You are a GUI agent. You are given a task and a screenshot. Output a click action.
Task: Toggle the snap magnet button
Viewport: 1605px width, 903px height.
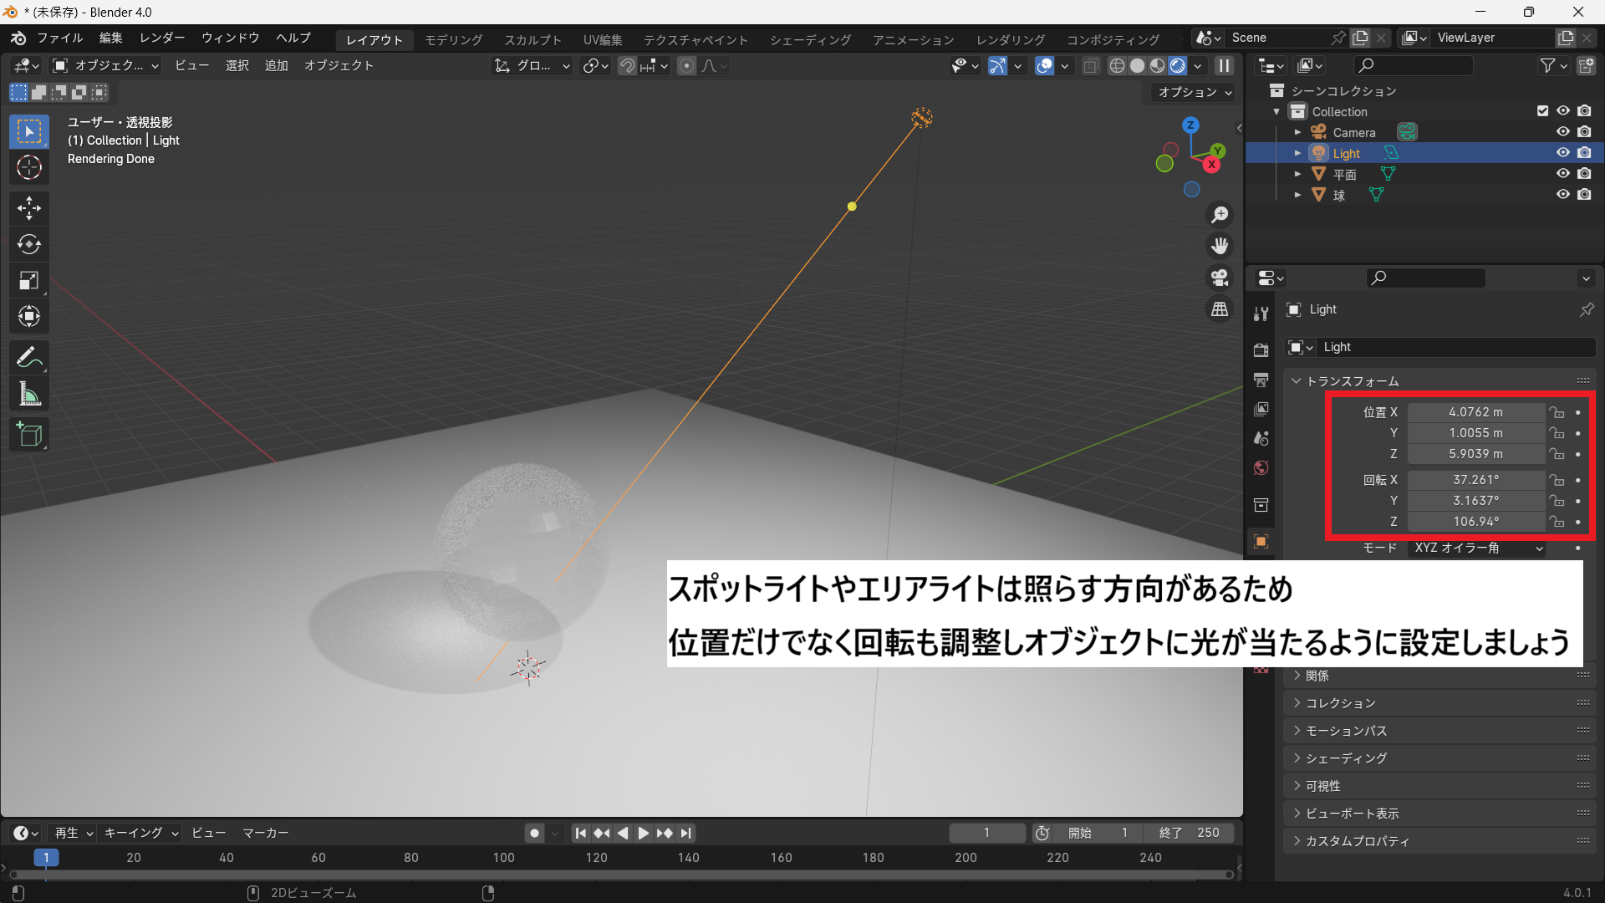627,65
